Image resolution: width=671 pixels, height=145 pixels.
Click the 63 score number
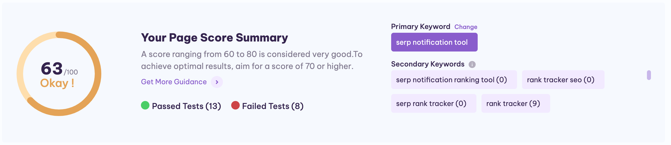[x=52, y=69]
